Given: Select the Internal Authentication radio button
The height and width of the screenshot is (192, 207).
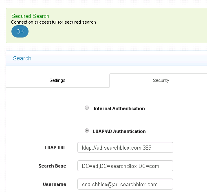Looking at the screenshot, I should 87,108.
